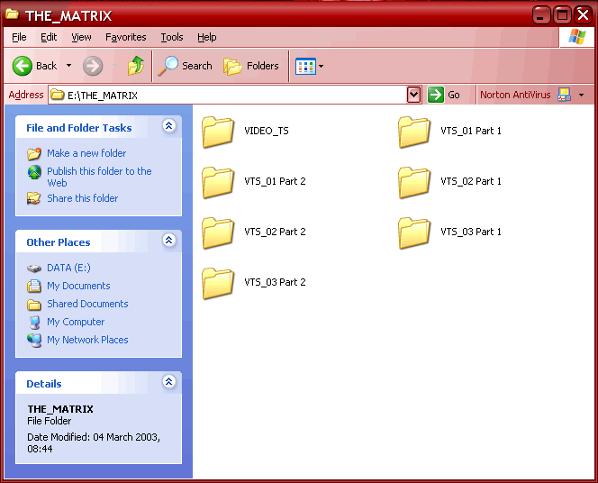Go to DATA (E:) link
The width and height of the screenshot is (598, 483).
tap(68, 268)
